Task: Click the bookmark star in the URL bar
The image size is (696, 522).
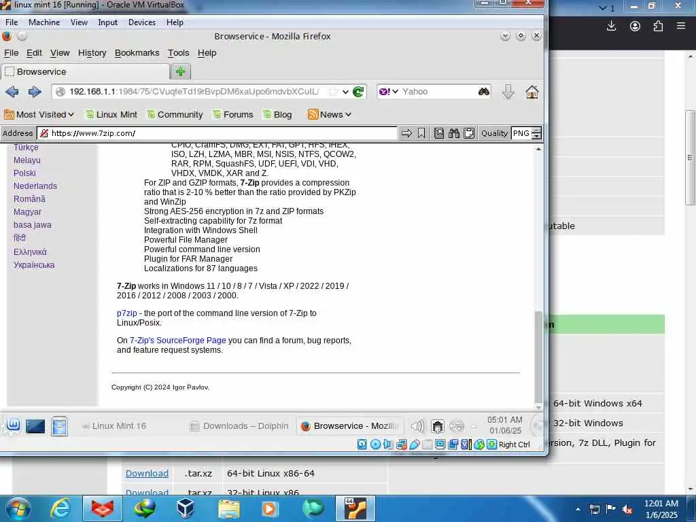Action: click(x=332, y=92)
